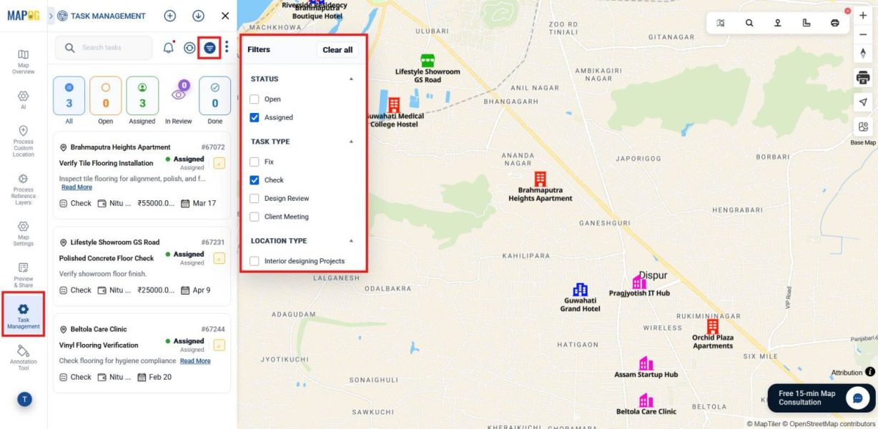Tick the Interior designing Projects checkbox

[x=254, y=261]
